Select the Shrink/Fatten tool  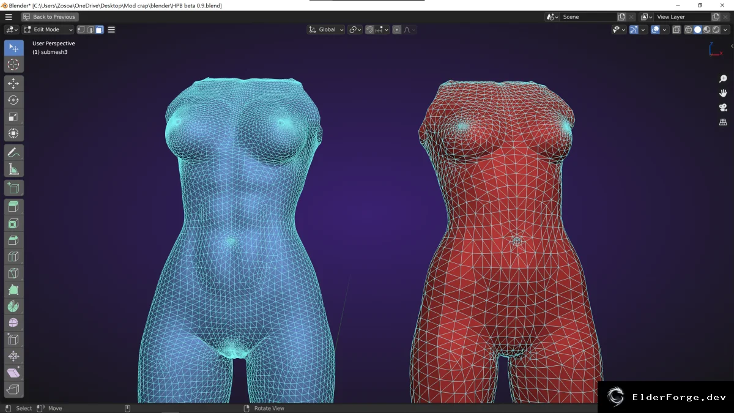click(x=13, y=355)
